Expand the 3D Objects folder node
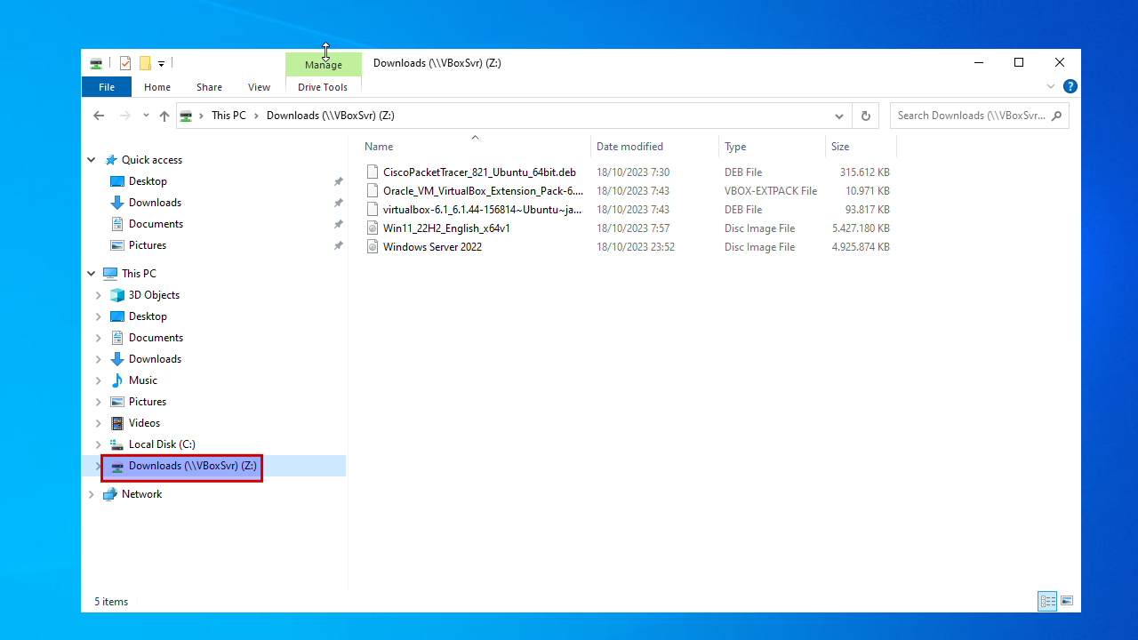This screenshot has height=640, width=1138. click(x=99, y=295)
